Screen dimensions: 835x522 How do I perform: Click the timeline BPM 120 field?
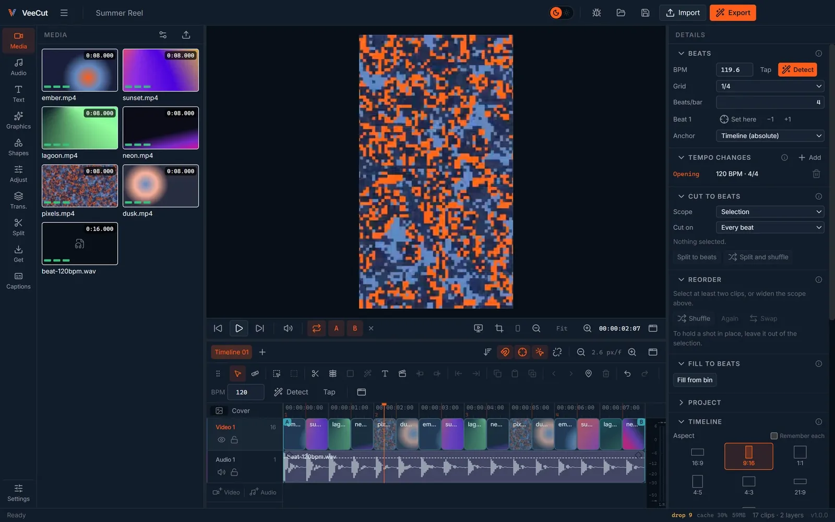click(x=246, y=392)
